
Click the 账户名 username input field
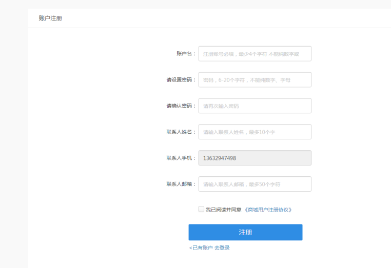[255, 54]
